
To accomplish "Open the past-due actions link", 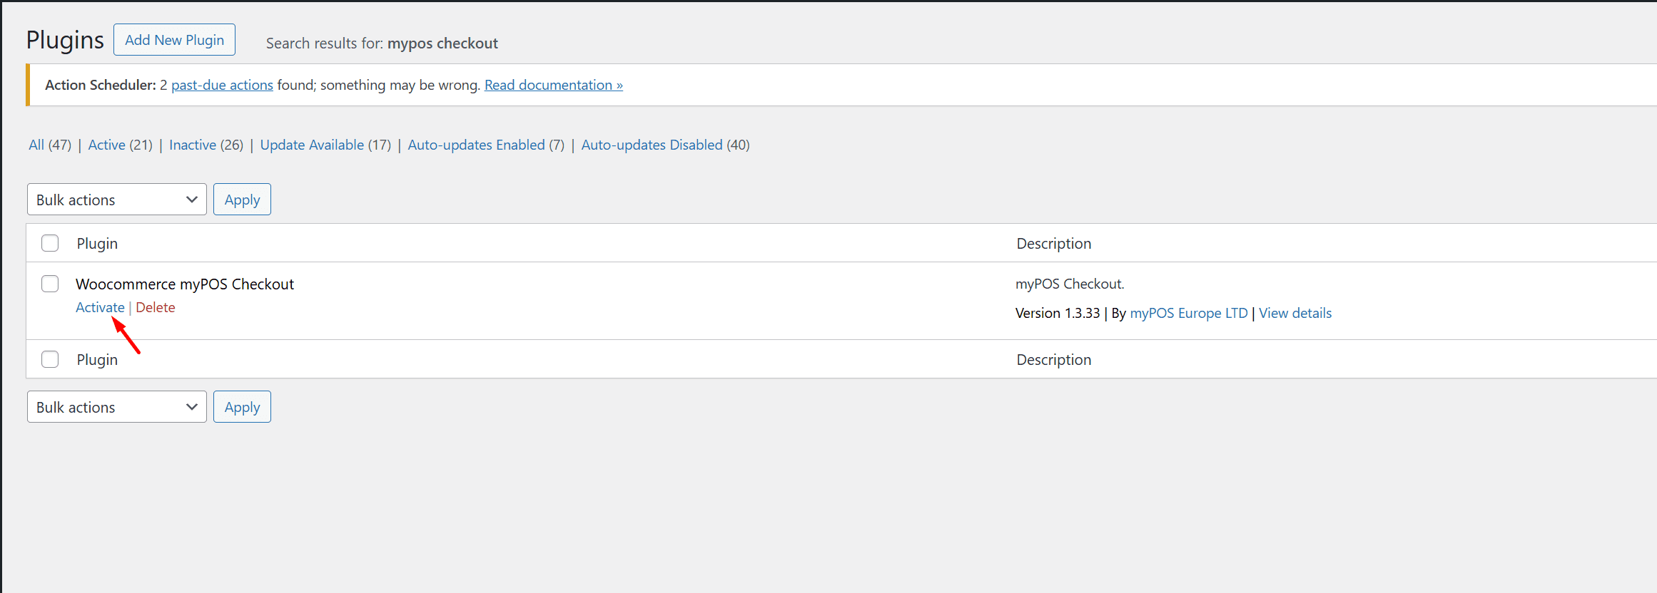I will (x=222, y=85).
